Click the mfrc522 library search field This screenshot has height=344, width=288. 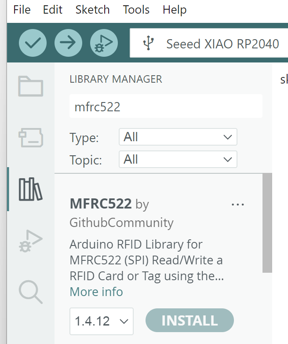[x=166, y=106]
